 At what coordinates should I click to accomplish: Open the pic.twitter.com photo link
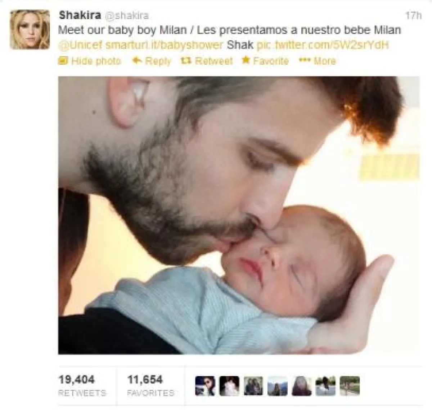pyautogui.click(x=323, y=45)
